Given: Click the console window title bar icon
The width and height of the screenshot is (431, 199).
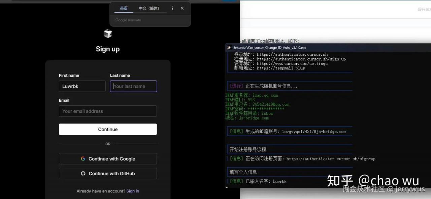Looking at the screenshot, I should point(229,48).
